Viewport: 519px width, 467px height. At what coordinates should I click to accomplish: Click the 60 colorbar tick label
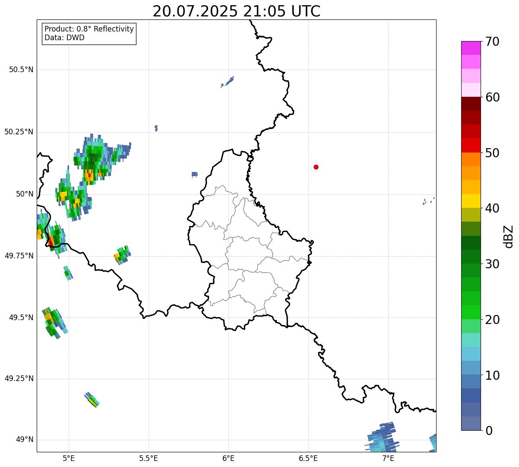pyautogui.click(x=493, y=97)
